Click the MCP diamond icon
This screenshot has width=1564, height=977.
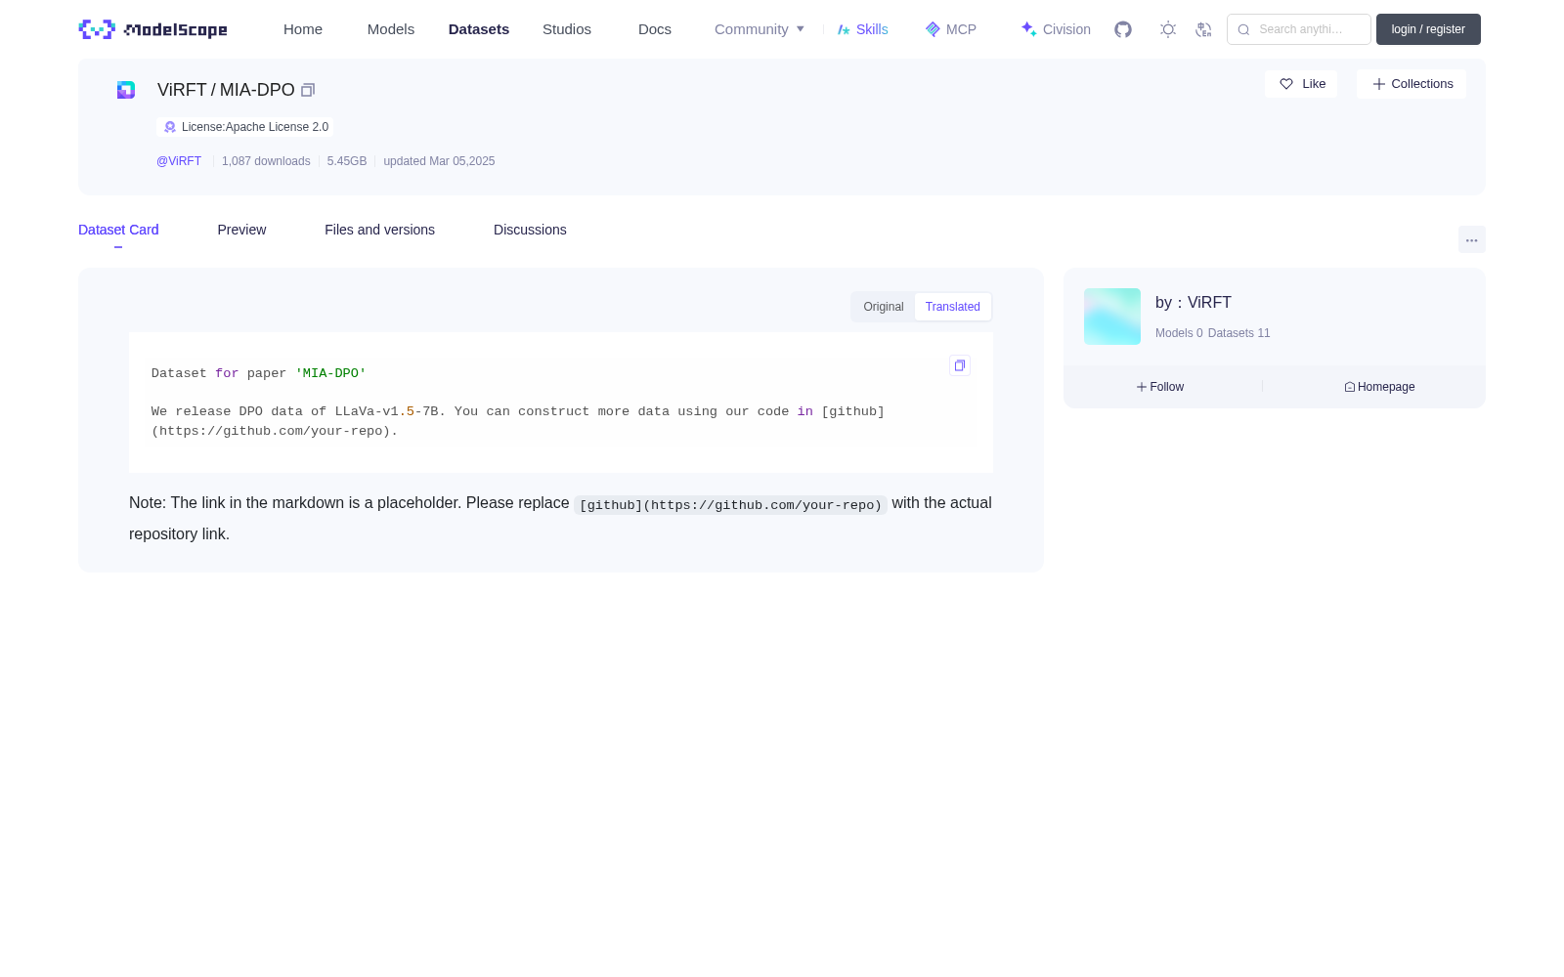[x=933, y=29]
